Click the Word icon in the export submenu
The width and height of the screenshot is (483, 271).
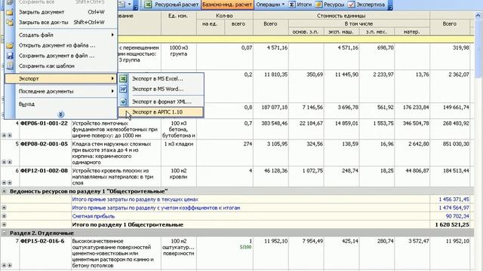123,89
